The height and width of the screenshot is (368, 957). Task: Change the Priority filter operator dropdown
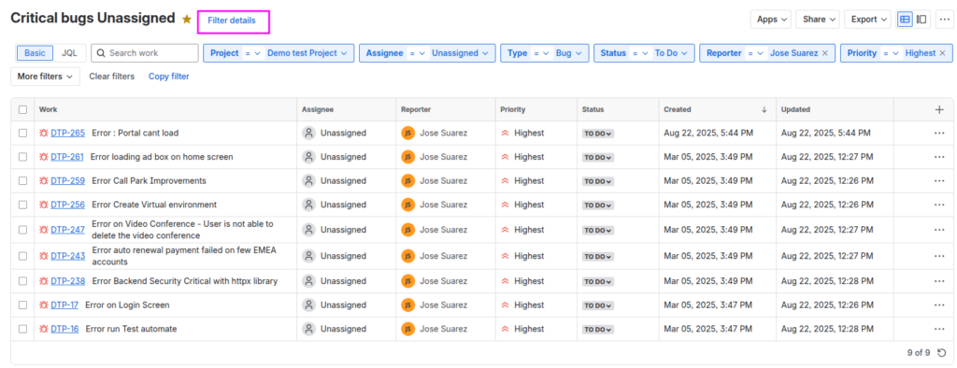892,53
